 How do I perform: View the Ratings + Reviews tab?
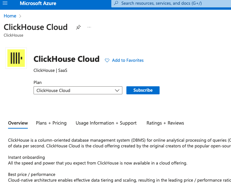(x=165, y=123)
